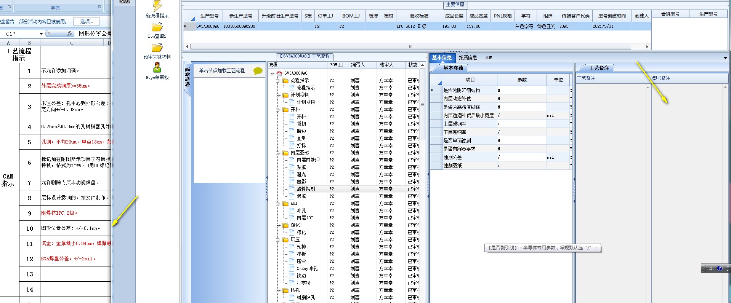
Task: Click the 层压 folder icon
Action: tap(285, 239)
